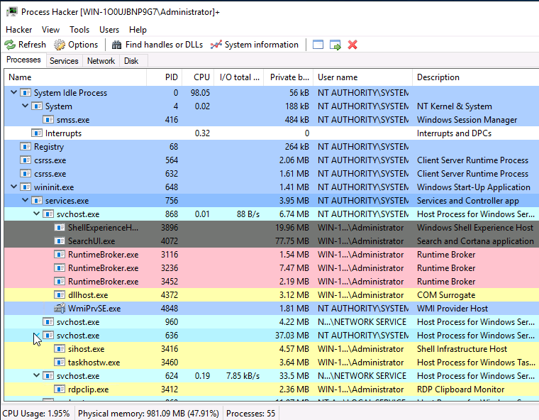Image resolution: width=539 pixels, height=420 pixels.
Task: Click the Find handles or DLLs binoculars icon
Action: click(117, 45)
